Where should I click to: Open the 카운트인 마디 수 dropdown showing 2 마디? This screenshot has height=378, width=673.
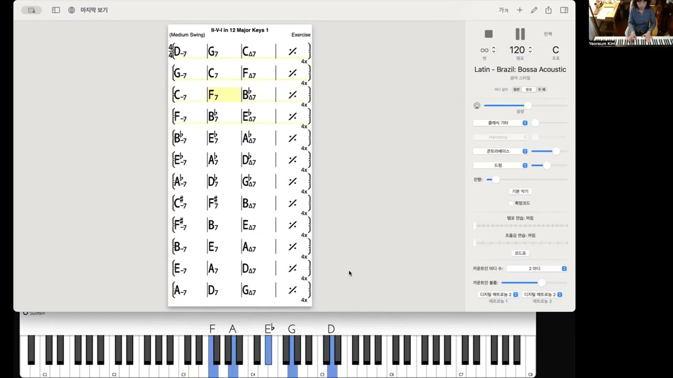click(537, 269)
